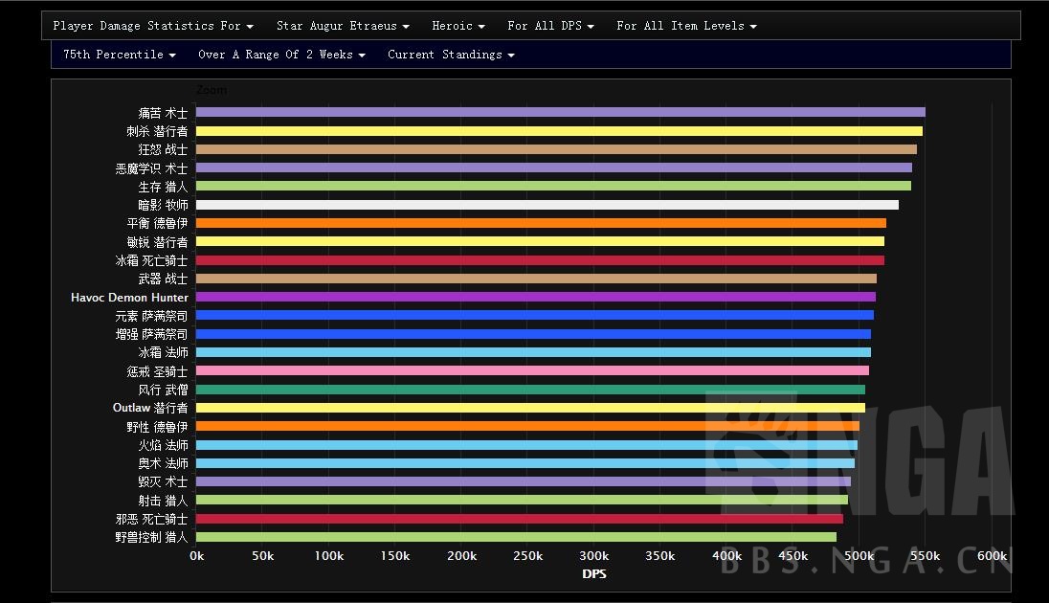Expand the Star Augur Etraeus boss selector
Viewport: 1049px width, 603px height.
[343, 26]
